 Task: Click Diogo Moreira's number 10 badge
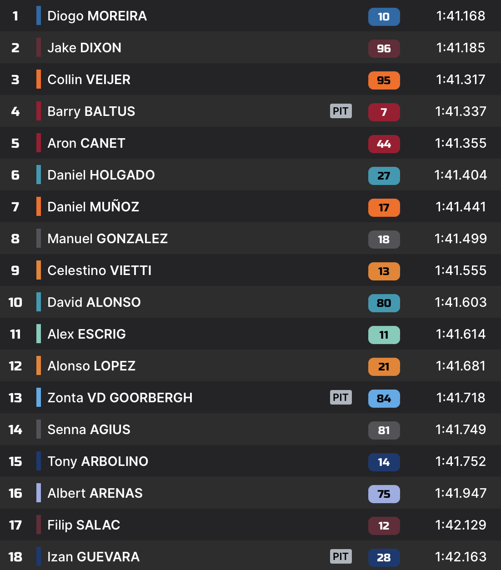[x=384, y=17]
